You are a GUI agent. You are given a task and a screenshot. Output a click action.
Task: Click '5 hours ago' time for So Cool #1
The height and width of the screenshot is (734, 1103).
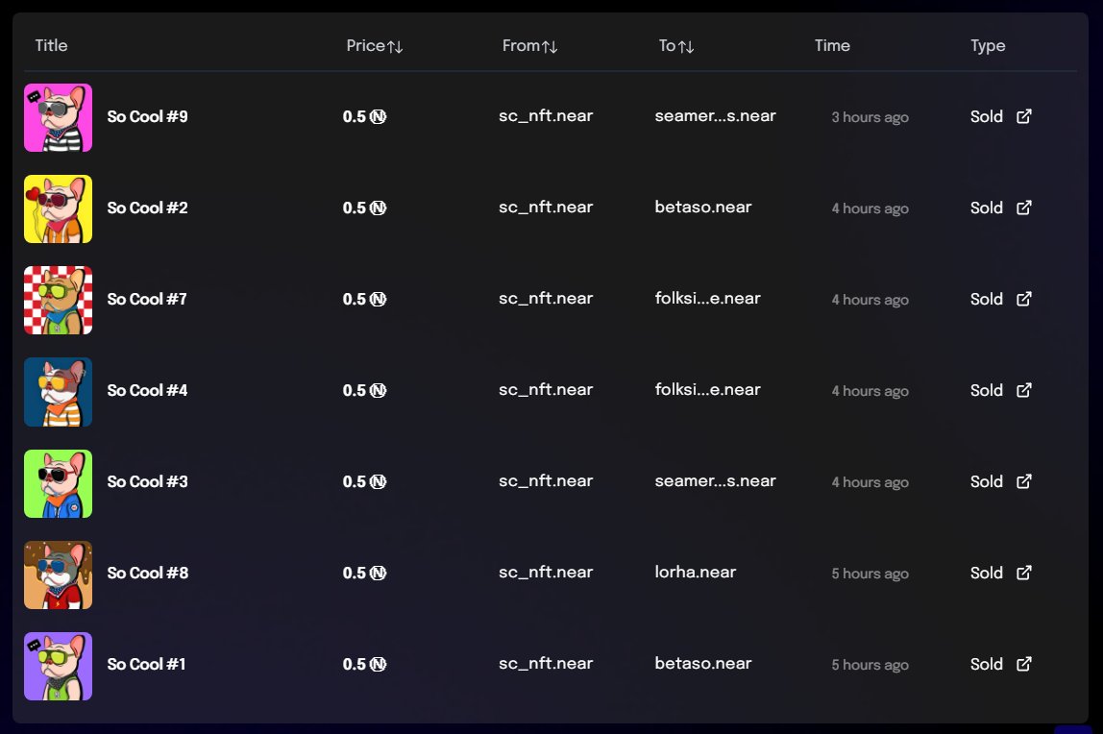pyautogui.click(x=870, y=665)
